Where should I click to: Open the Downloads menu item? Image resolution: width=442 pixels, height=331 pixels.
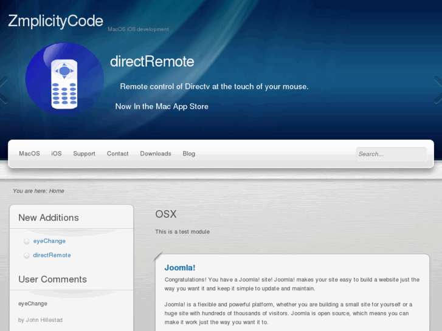[x=156, y=154]
